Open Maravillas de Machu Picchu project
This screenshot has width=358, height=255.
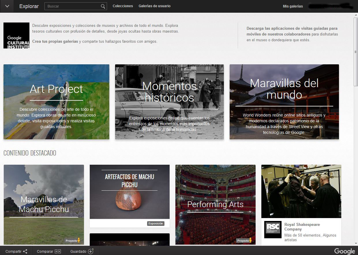pyautogui.click(x=44, y=205)
